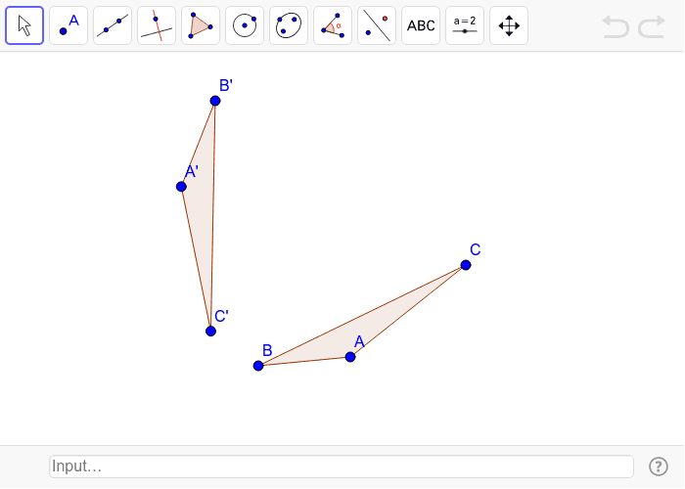Click inside triangle ABC's shaded area
The image size is (685, 489).
pyautogui.click(x=358, y=330)
